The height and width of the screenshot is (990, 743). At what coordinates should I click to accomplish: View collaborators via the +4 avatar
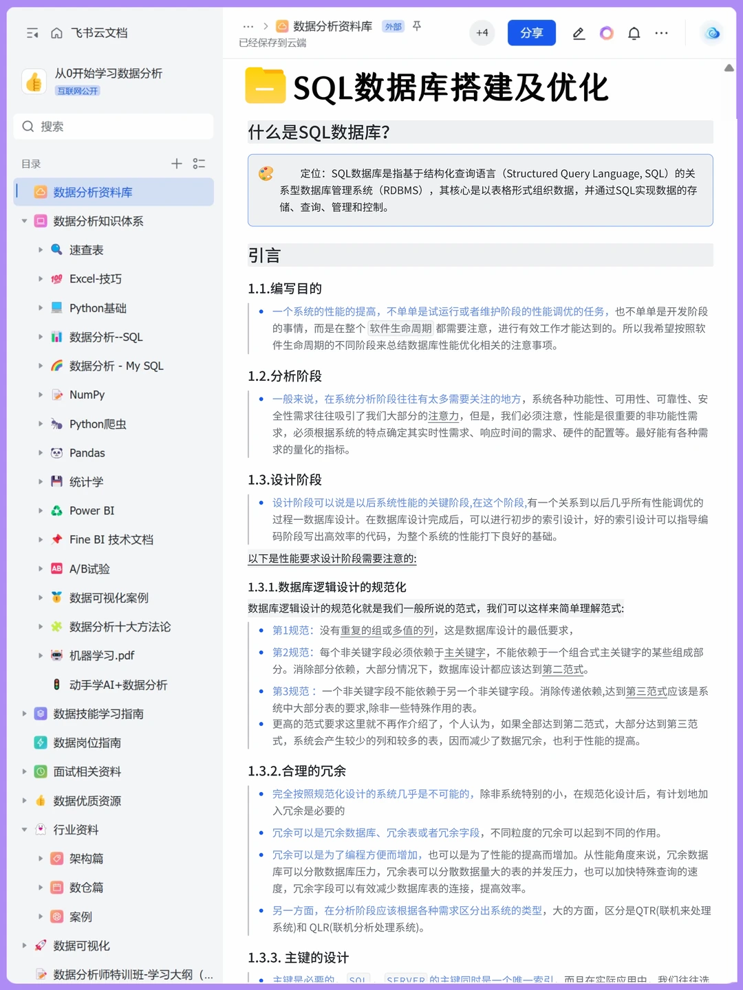click(482, 32)
